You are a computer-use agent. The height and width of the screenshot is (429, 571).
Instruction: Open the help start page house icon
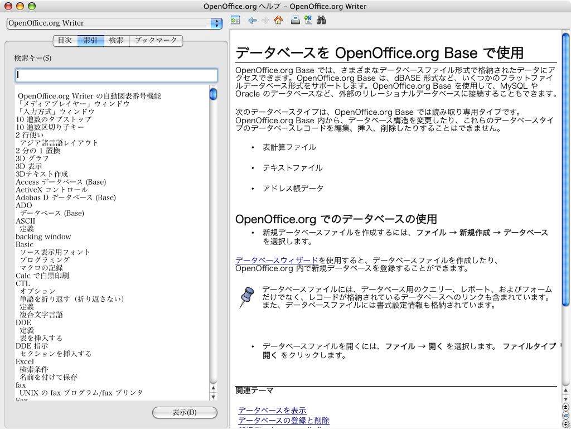[278, 20]
